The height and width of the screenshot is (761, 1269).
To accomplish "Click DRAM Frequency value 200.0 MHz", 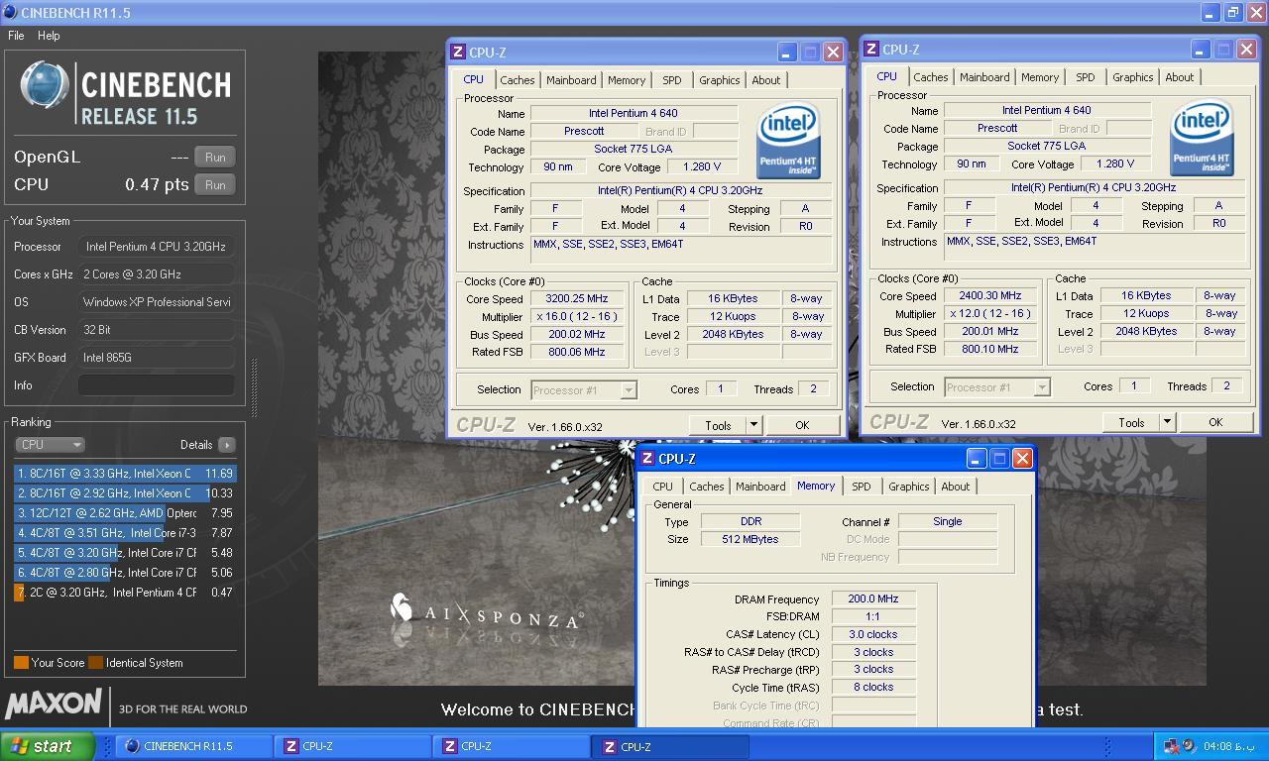I will point(873,599).
